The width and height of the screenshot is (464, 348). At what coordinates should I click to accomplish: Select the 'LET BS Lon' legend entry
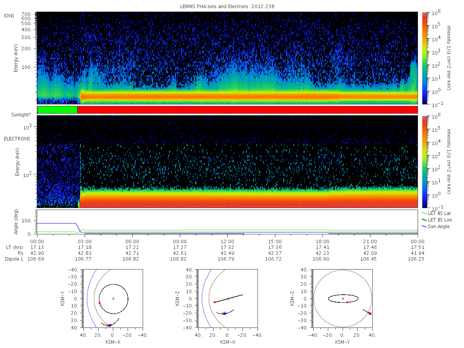[x=437, y=220]
